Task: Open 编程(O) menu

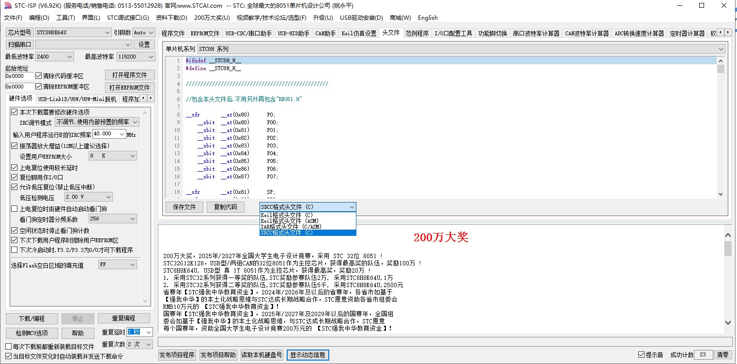Action: (39, 18)
